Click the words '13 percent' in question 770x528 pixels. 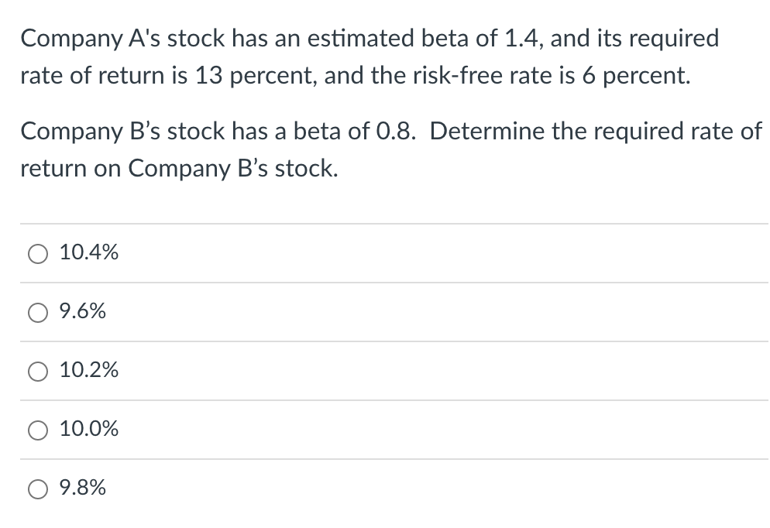[x=256, y=76]
